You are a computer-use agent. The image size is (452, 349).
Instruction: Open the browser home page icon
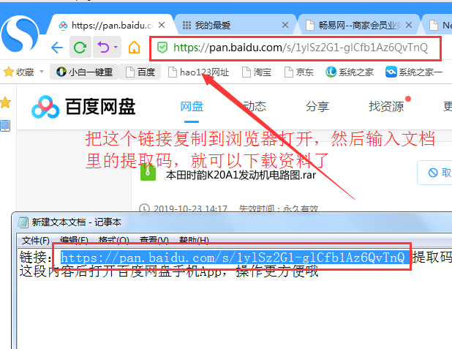(134, 48)
